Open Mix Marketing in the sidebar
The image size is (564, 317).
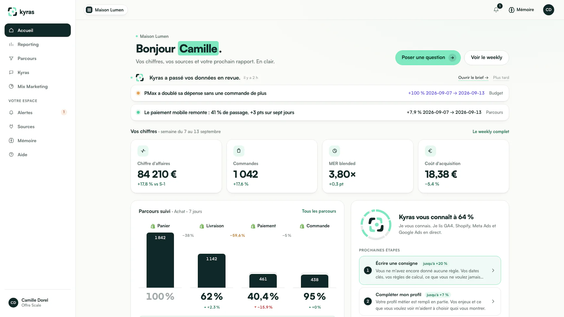38,86
